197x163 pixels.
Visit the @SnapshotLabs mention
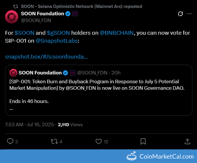(x=57, y=41)
